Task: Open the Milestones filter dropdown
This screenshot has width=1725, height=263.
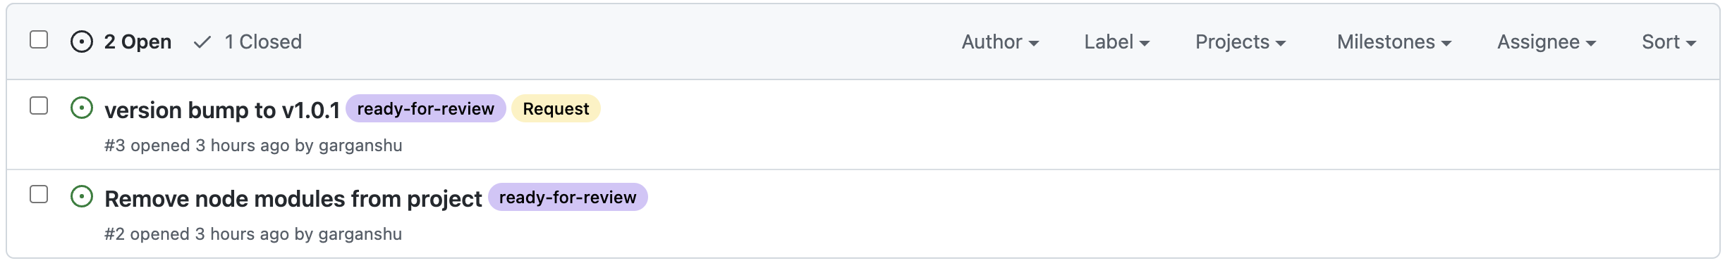Action: point(1394,42)
